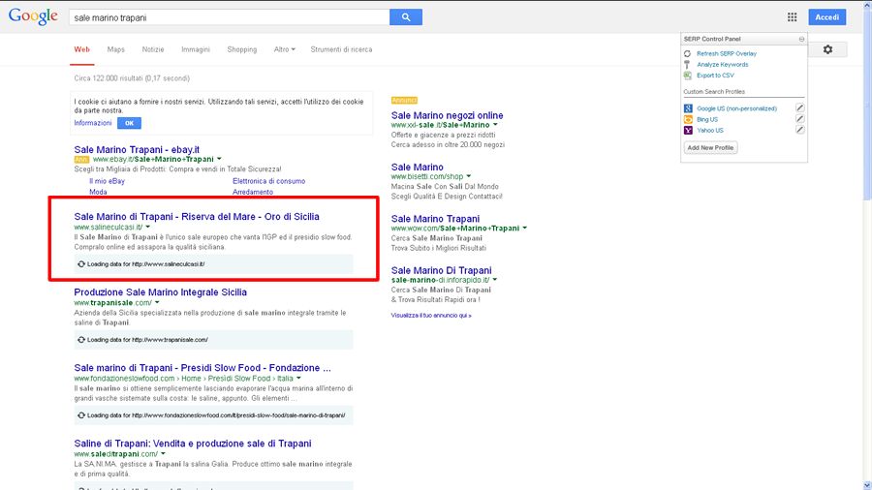Click Visualizza il tuo annuncio qui link
The height and width of the screenshot is (490, 872).
pyautogui.click(x=431, y=315)
